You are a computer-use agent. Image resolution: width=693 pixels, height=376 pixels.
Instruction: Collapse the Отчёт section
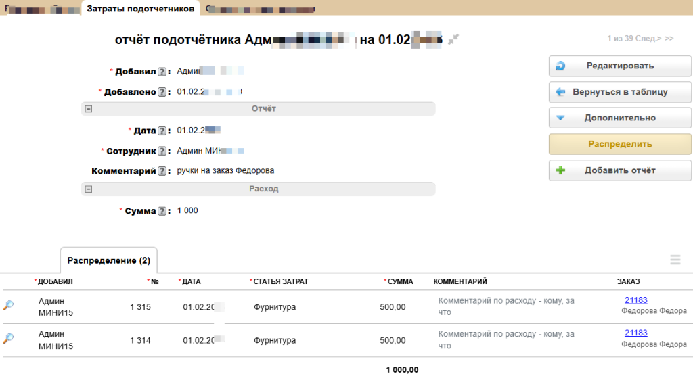coord(89,109)
